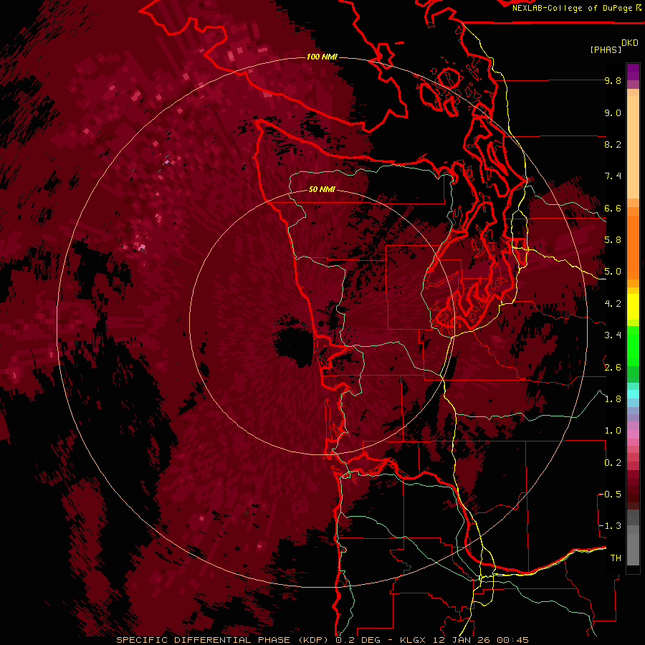
Task: Click the 100 NMI range ring label
Action: click(x=322, y=57)
